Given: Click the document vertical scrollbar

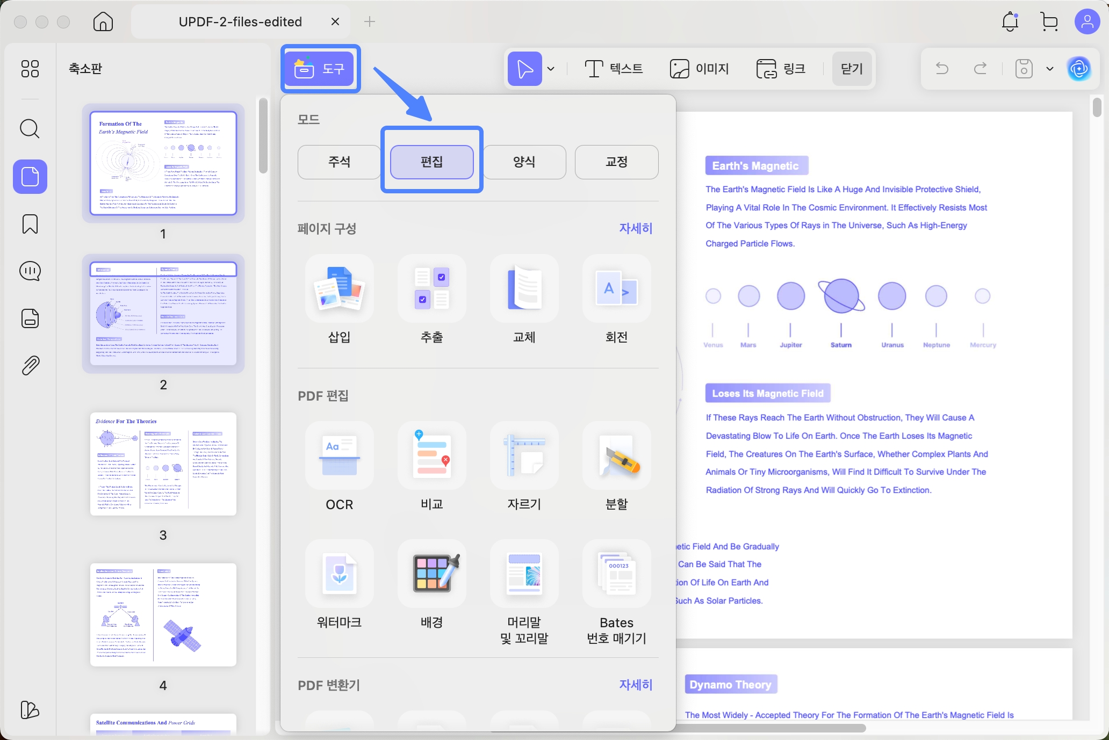Looking at the screenshot, I should pyautogui.click(x=1097, y=107).
